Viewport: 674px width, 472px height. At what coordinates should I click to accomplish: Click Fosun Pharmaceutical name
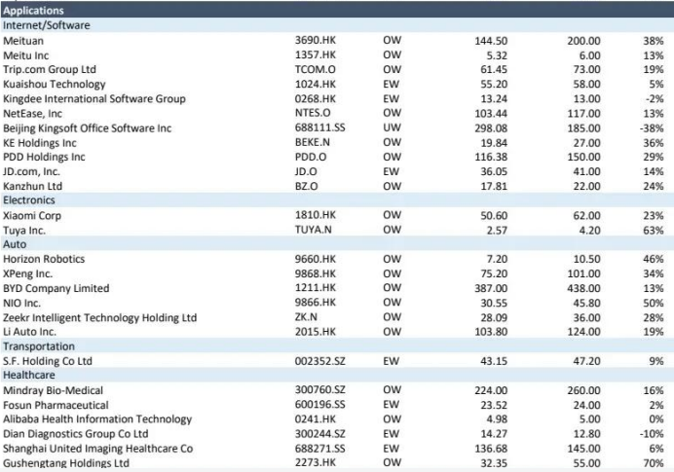click(56, 405)
